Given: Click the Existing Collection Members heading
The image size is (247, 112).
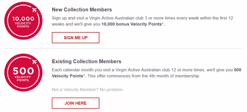Looking at the screenshot, I should point(86,61).
